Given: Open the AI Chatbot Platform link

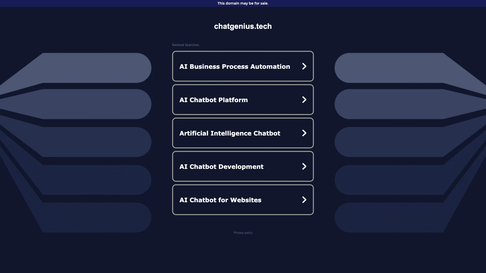Looking at the screenshot, I should [213, 100].
